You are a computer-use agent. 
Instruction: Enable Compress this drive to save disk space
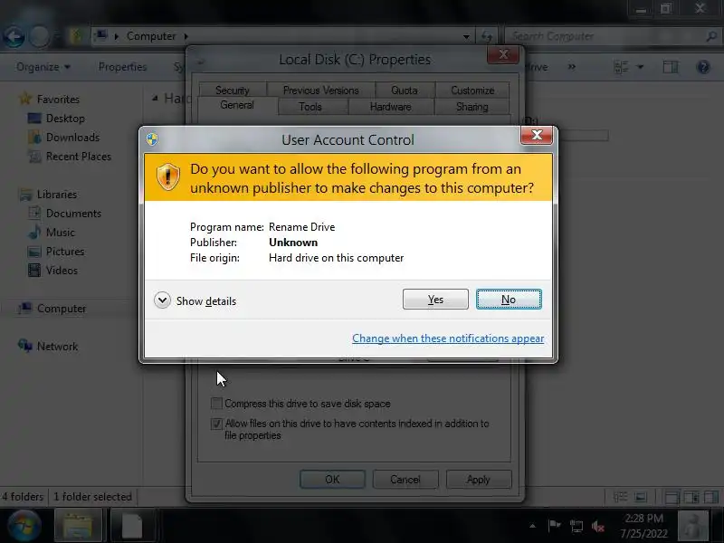(216, 403)
